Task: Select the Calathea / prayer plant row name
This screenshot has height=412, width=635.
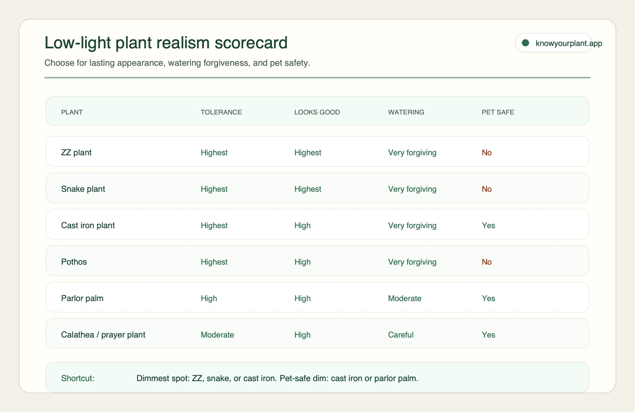Action: pyautogui.click(x=103, y=335)
